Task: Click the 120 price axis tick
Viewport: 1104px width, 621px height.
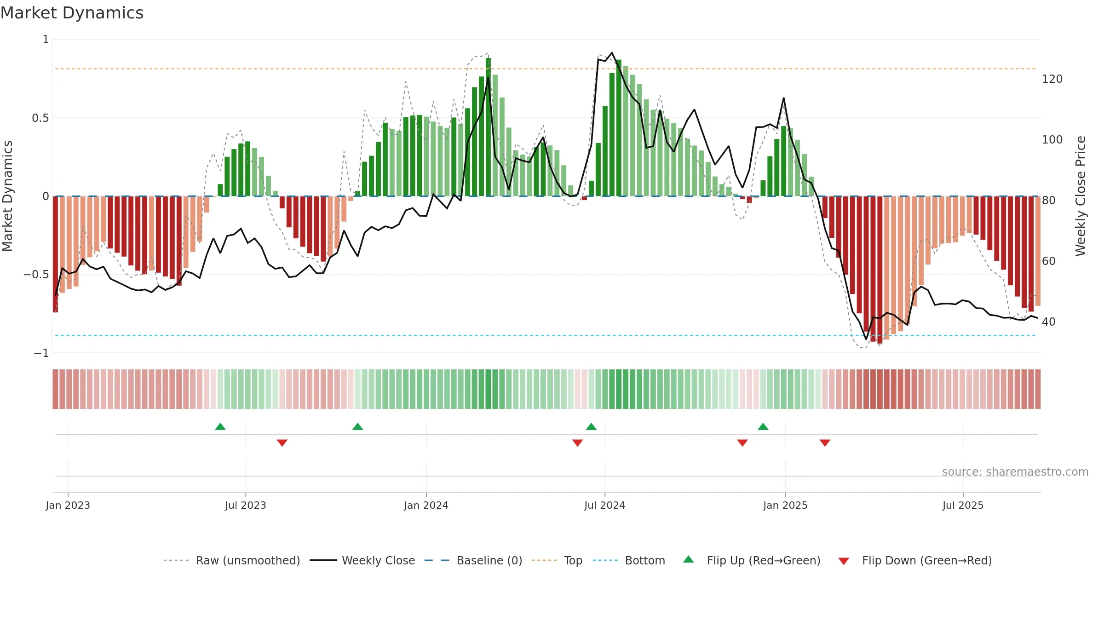Action: [1052, 79]
